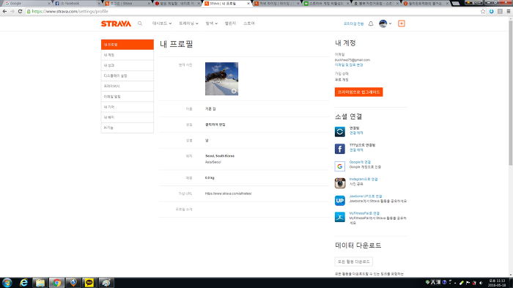Open Internet Explorer from the taskbar
The width and height of the screenshot is (513, 288).
(23, 283)
